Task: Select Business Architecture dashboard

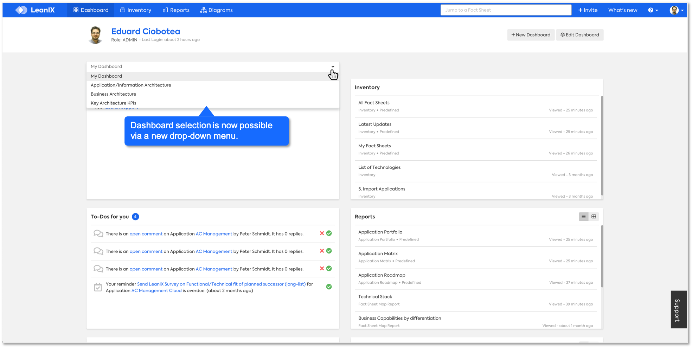Action: (x=213, y=94)
